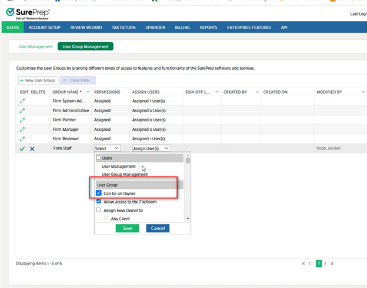Confirm Firm Staff row with green checkmark
367x288 pixels.
tap(22, 149)
